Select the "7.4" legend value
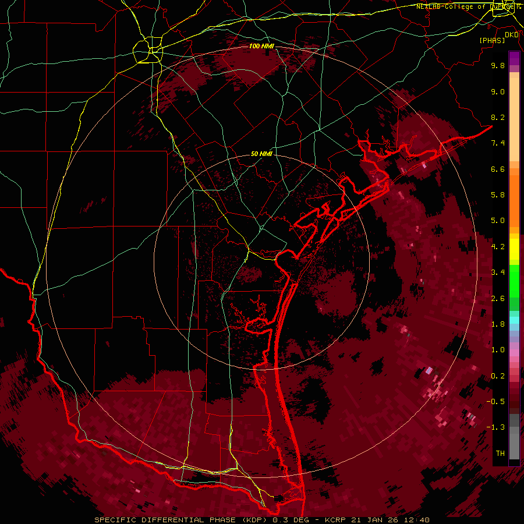This screenshot has height=524, width=524. (498, 143)
